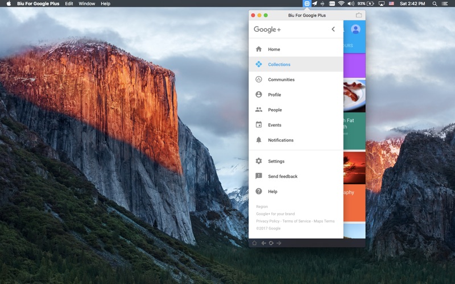
Task: Collapse the Google+ side menu with the chevron
Action: pyautogui.click(x=333, y=30)
